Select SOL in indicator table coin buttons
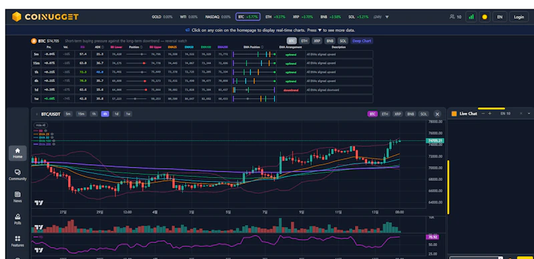The height and width of the screenshot is (259, 534). 343,41
